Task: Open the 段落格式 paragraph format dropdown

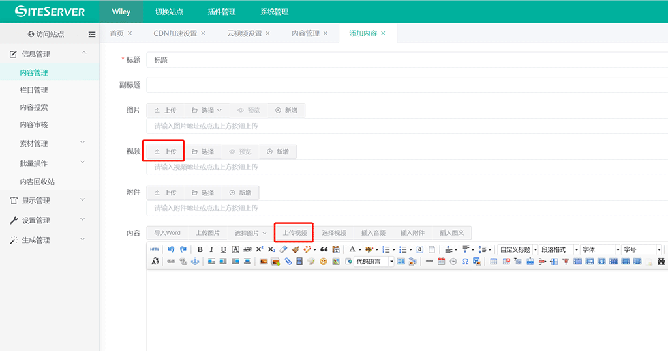Action: pyautogui.click(x=559, y=249)
